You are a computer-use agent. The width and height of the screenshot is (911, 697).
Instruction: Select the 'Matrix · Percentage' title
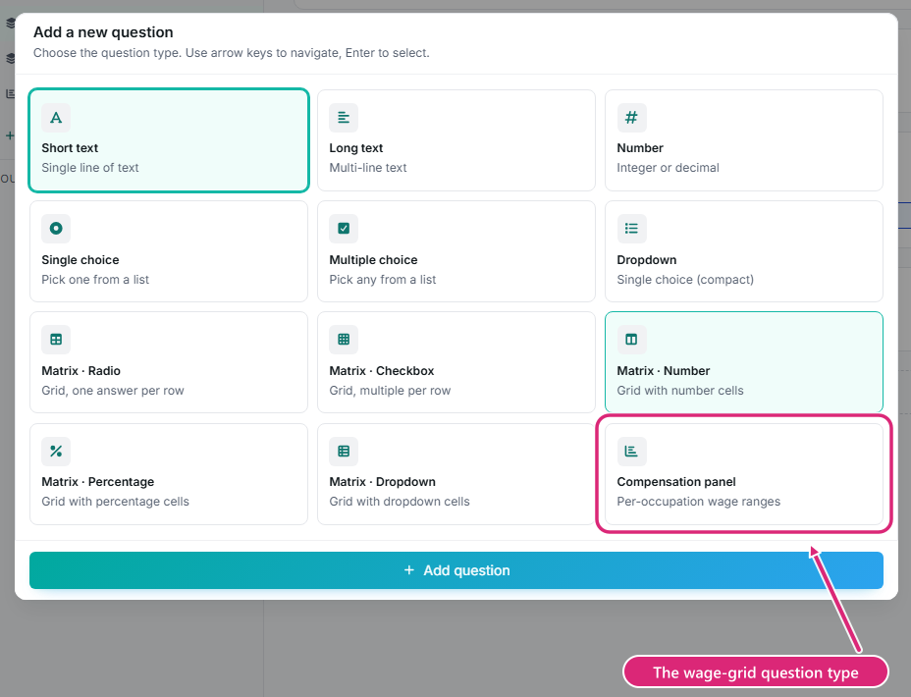(x=97, y=482)
